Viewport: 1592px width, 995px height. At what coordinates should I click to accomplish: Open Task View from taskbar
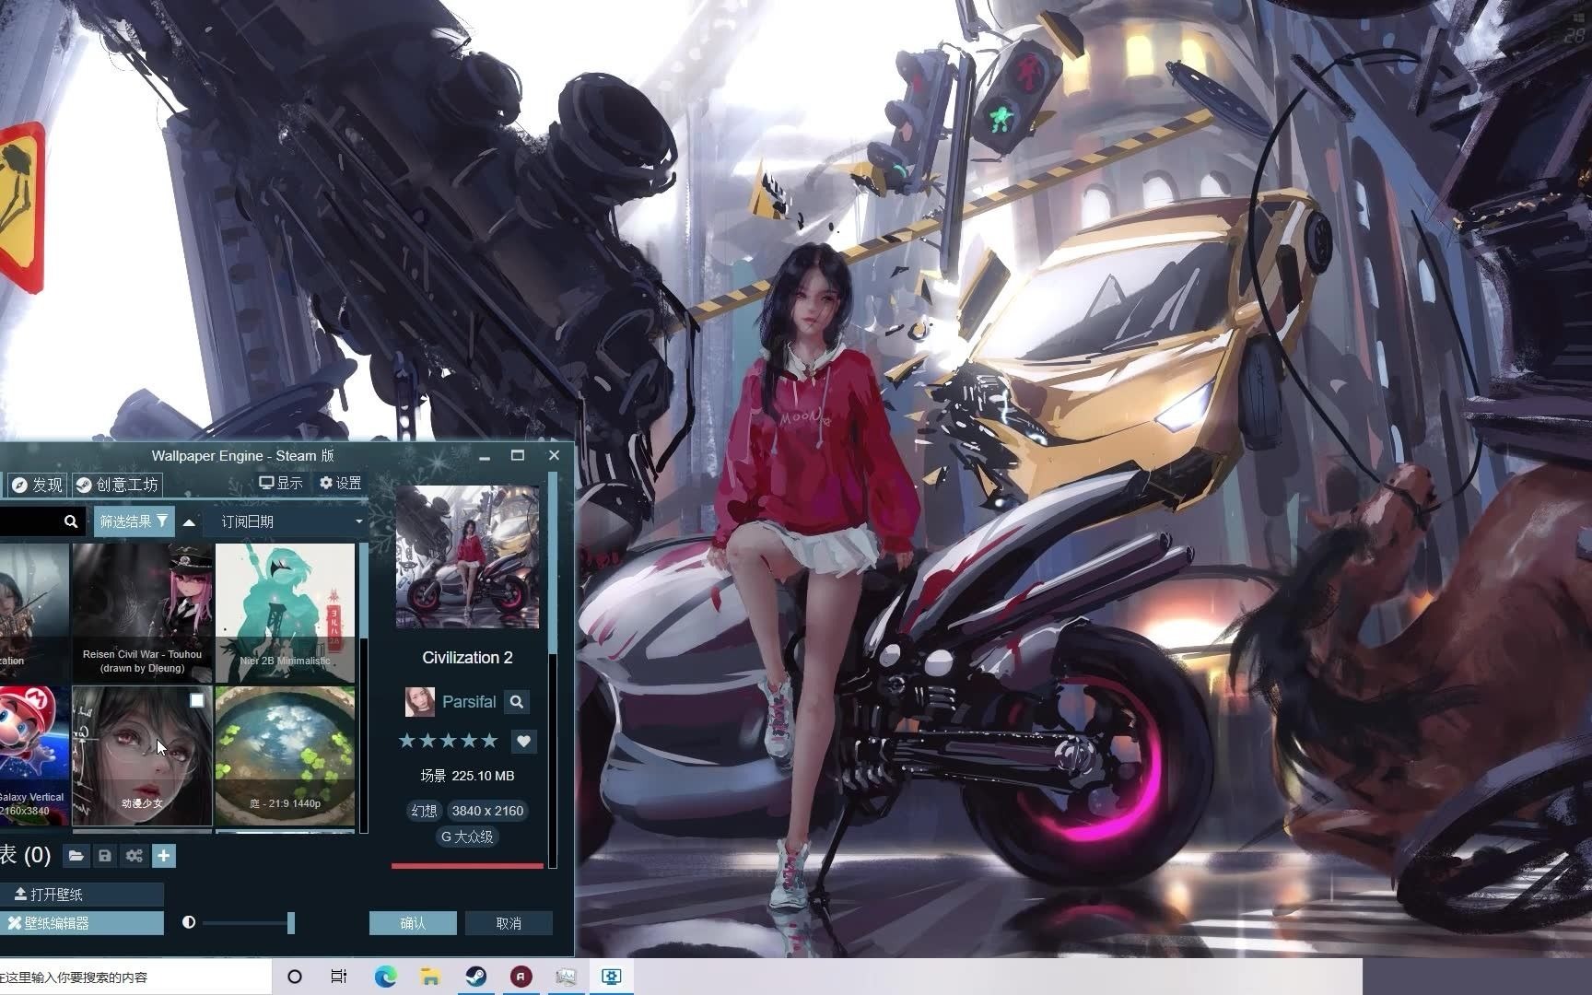pos(339,977)
